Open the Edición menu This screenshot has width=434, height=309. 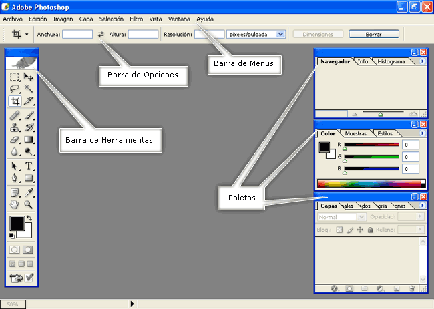tap(38, 19)
